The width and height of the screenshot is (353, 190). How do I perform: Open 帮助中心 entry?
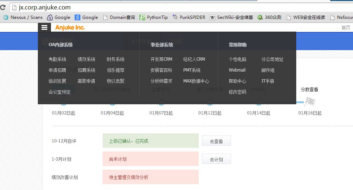238,81
